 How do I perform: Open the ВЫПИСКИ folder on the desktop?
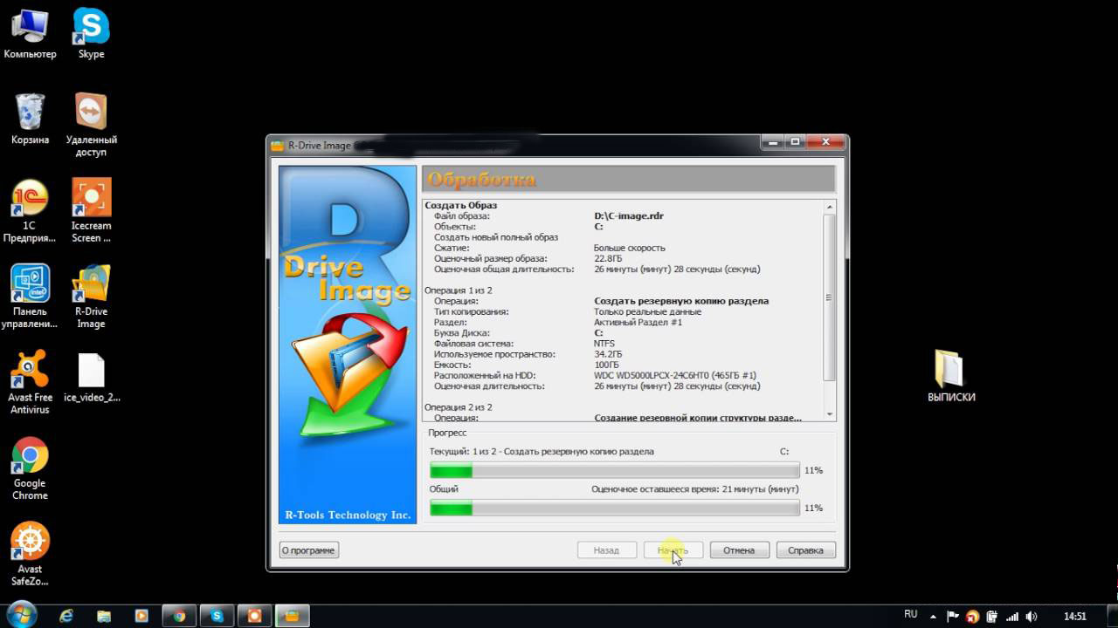pos(951,376)
